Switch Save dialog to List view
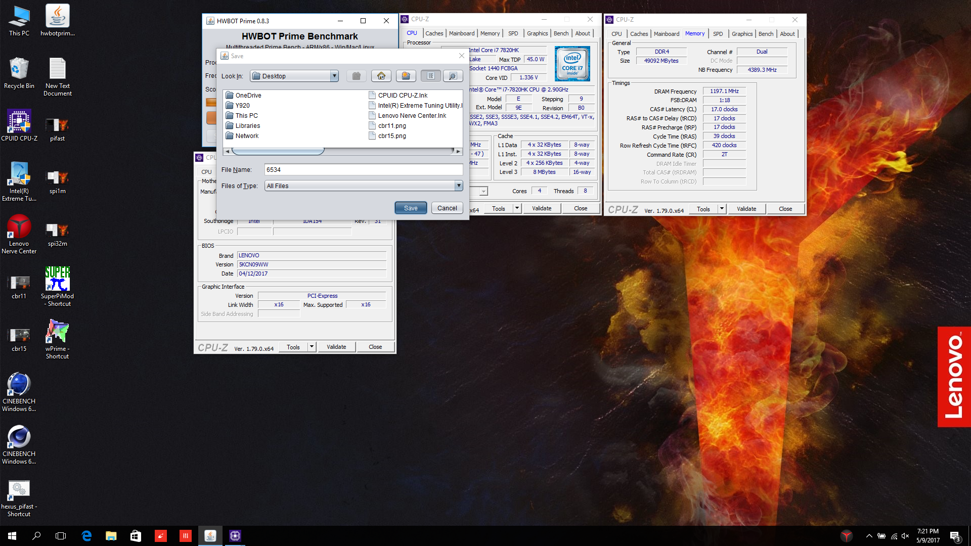 [430, 76]
